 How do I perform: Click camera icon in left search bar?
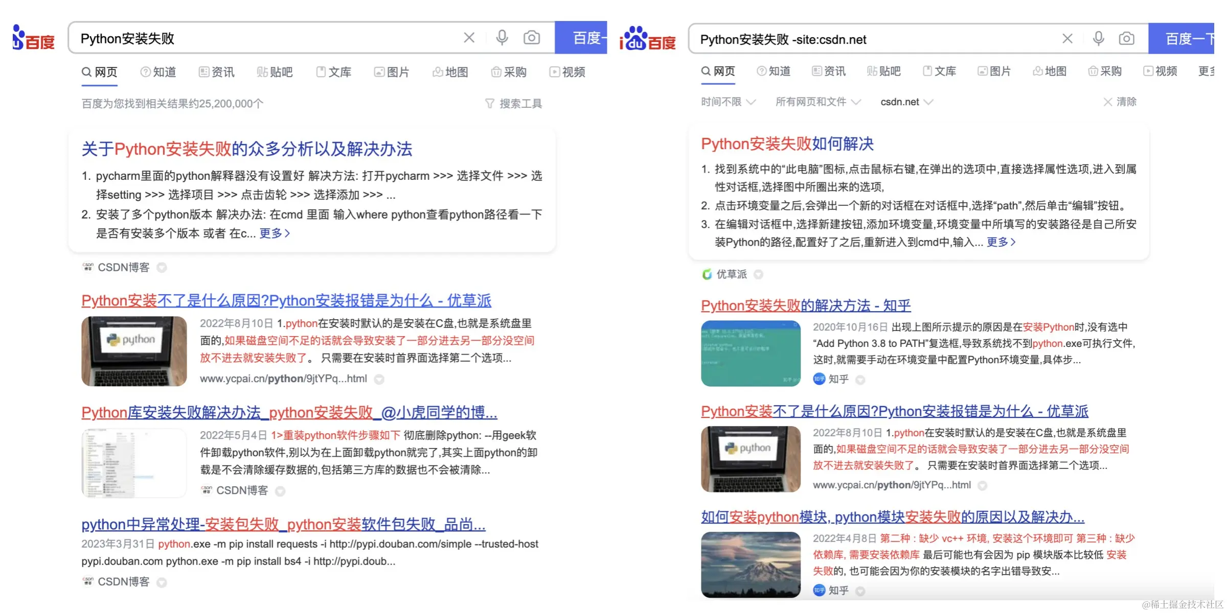click(x=532, y=38)
